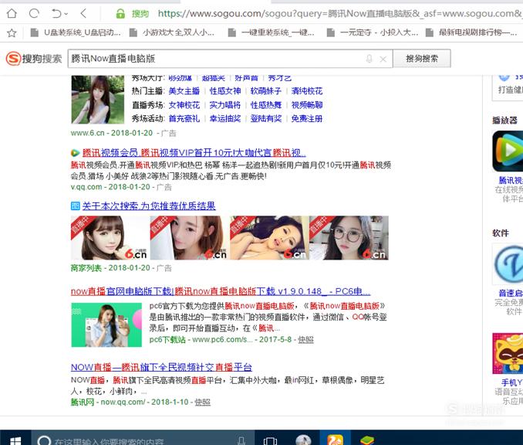Click the round avatar taskbar icon
The width and height of the screenshot is (523, 445).
tap(303, 440)
